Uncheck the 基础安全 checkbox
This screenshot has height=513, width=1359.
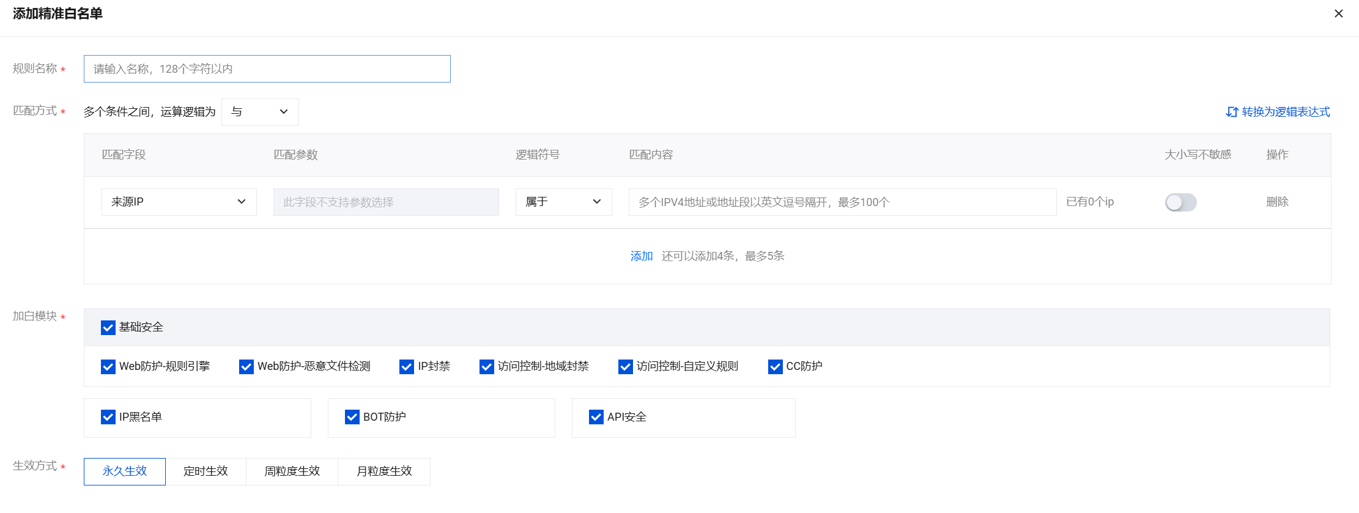point(108,328)
